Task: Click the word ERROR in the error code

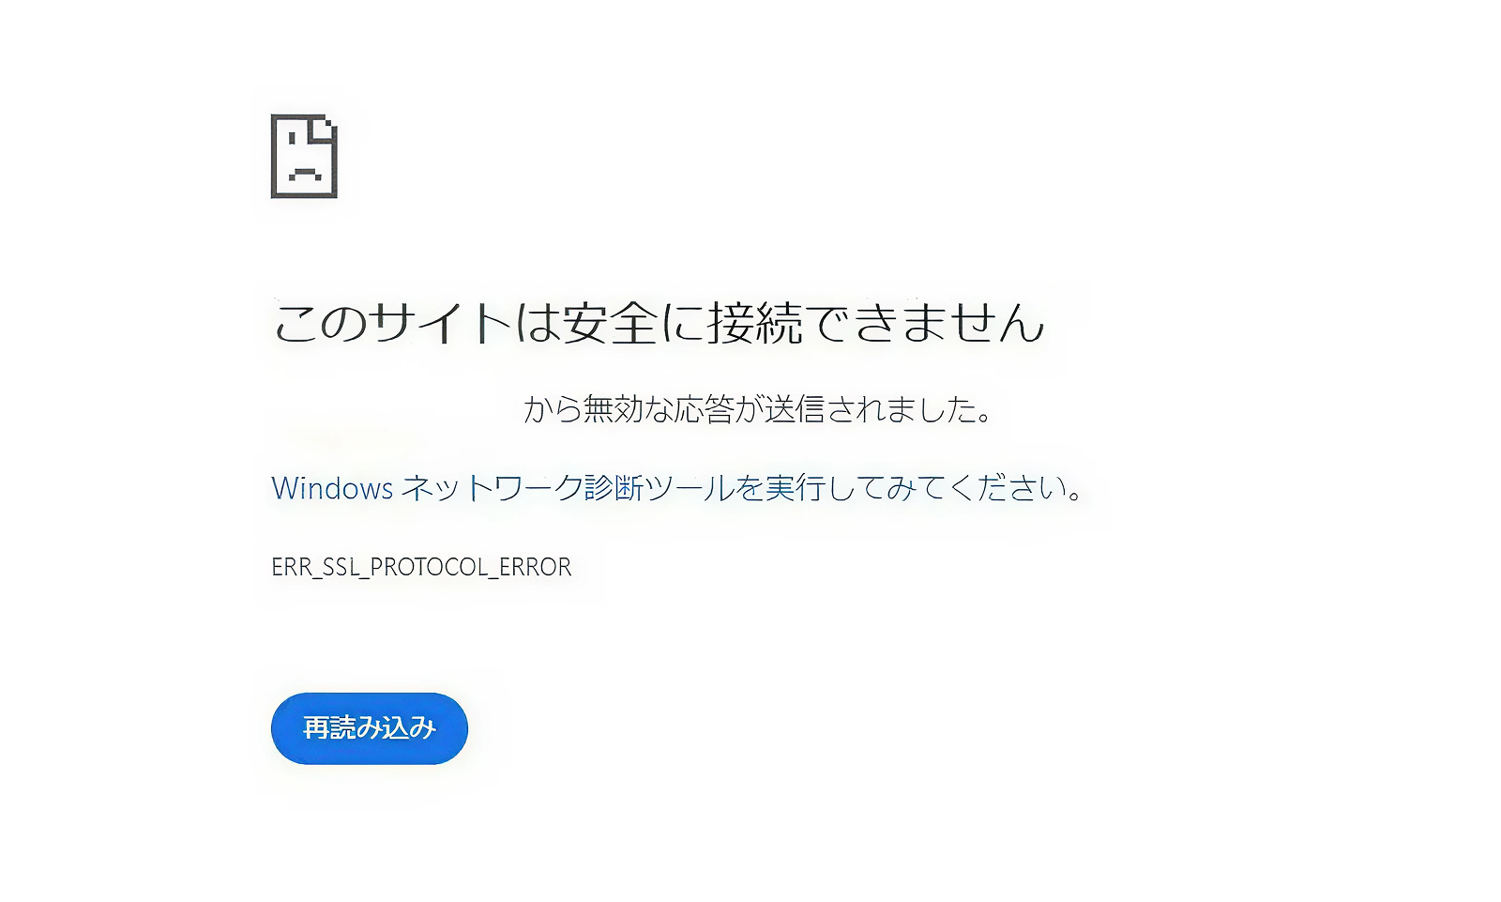Action: [x=535, y=567]
